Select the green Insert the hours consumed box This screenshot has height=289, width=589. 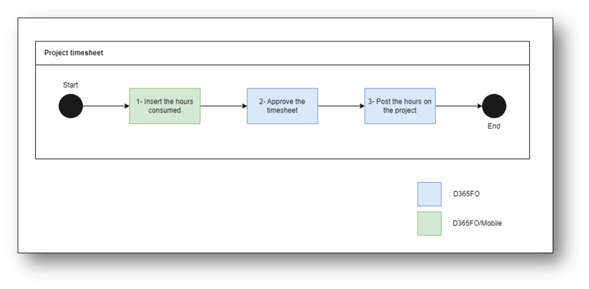165,106
